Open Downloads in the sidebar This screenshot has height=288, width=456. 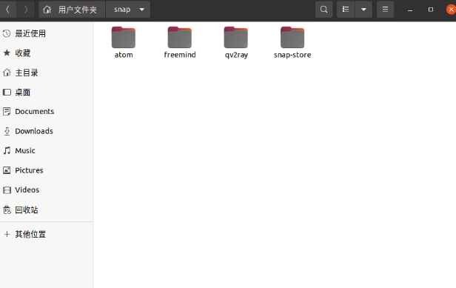(47, 131)
